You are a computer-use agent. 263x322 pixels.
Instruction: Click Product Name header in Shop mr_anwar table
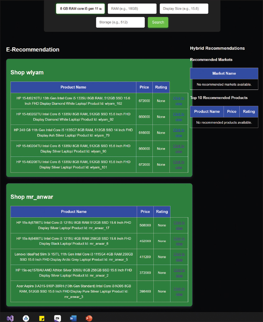tap(74, 212)
